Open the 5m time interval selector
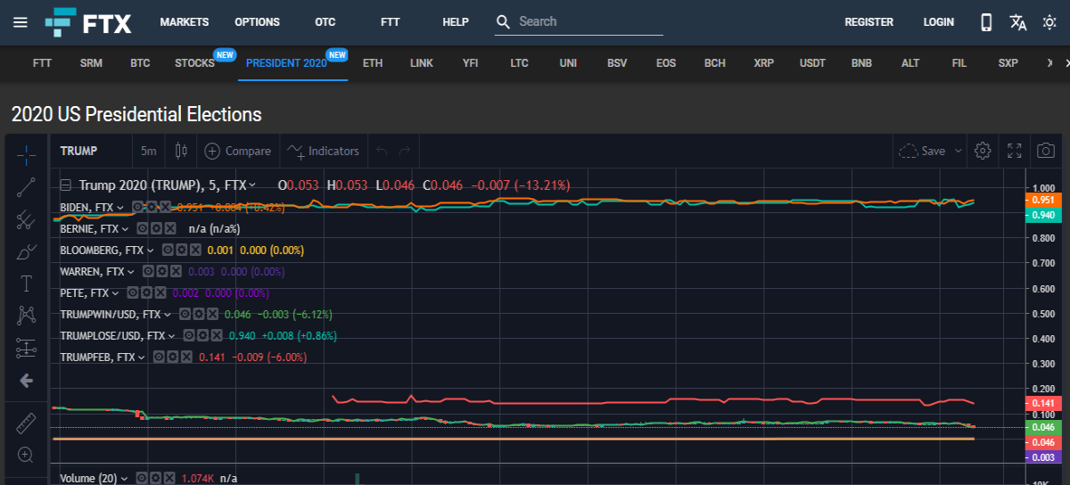 pyautogui.click(x=148, y=151)
